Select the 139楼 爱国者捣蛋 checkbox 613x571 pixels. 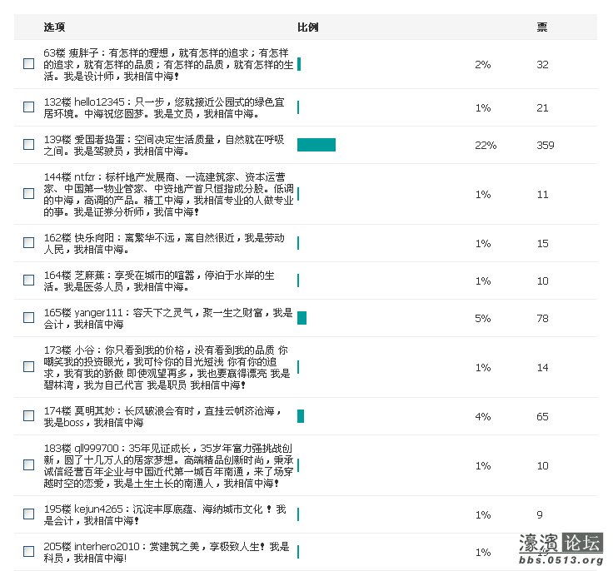[28, 145]
